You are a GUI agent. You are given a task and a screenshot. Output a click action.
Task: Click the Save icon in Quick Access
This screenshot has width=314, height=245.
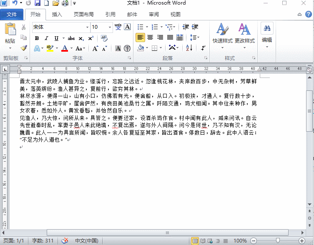click(x=38, y=3)
